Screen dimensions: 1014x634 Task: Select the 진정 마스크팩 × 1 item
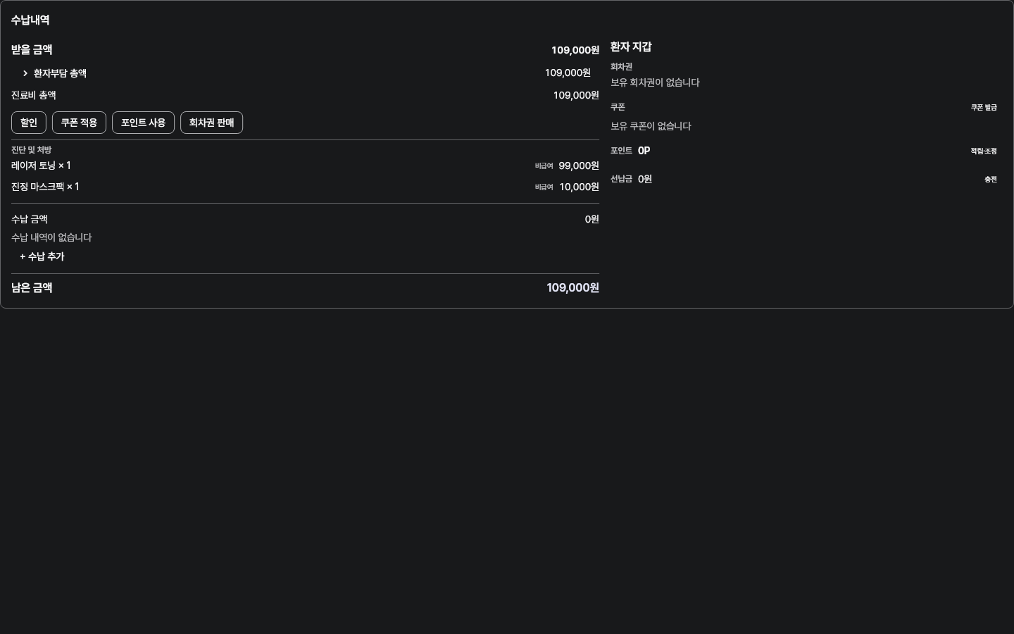coord(45,187)
